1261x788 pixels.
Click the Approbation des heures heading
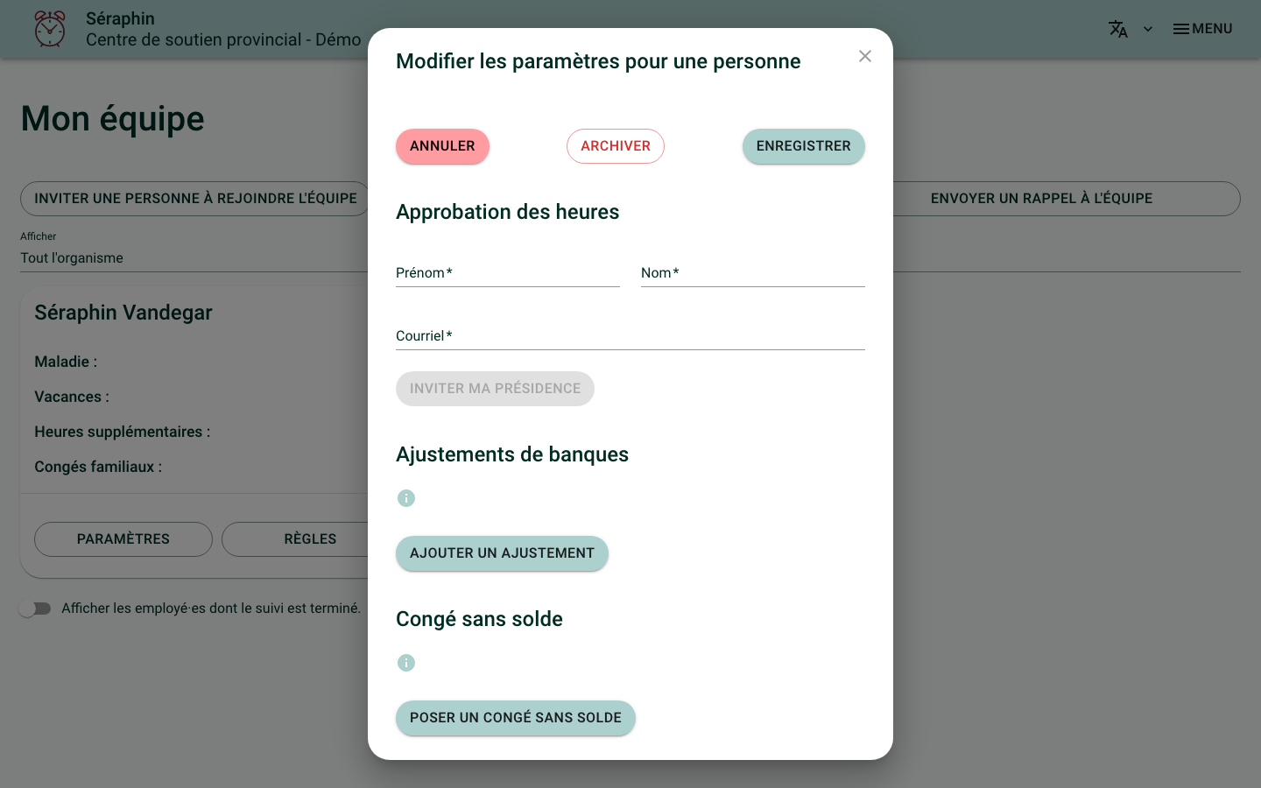[x=508, y=212]
